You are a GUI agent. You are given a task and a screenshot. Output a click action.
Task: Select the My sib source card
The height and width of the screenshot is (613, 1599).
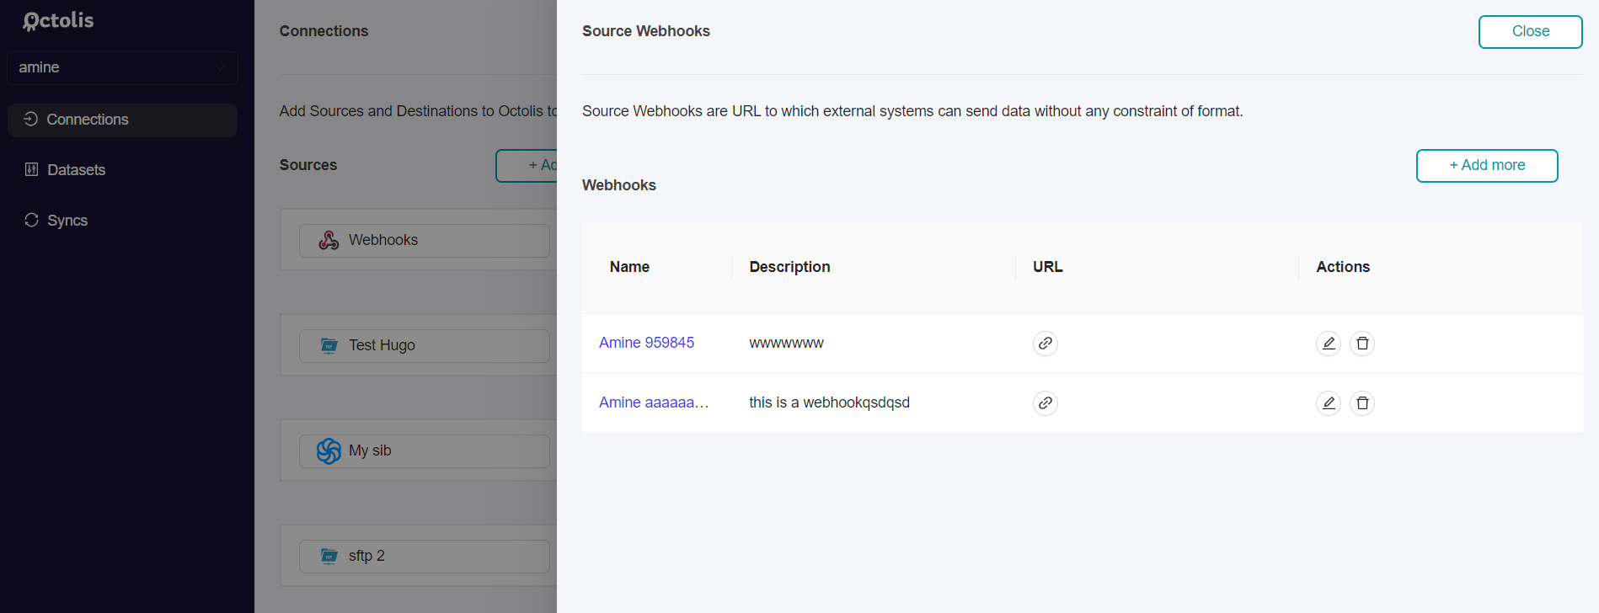point(425,451)
